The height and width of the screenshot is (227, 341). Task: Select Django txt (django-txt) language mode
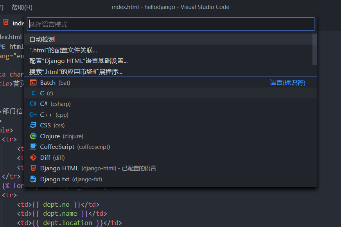pyautogui.click(x=170, y=179)
